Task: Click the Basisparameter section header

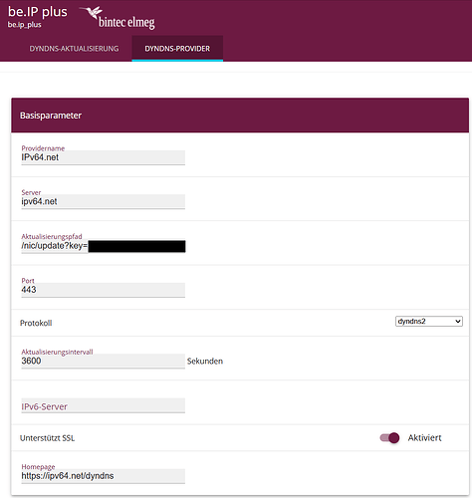Action: point(240,116)
